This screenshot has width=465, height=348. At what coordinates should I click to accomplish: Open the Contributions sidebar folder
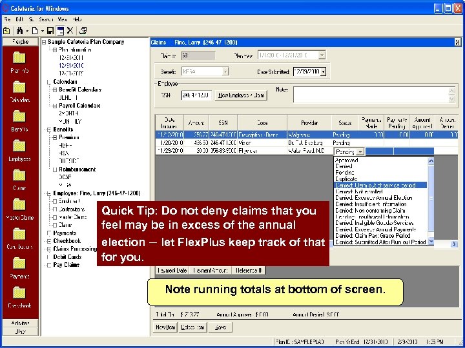coord(19,238)
